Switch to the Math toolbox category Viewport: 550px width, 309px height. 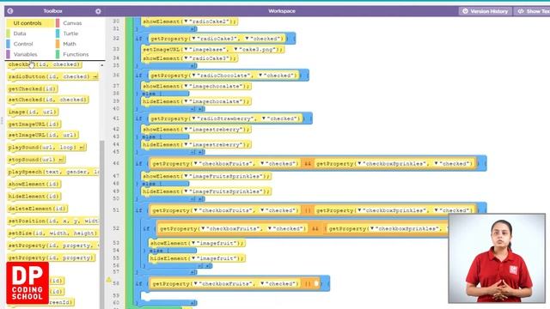click(x=70, y=44)
